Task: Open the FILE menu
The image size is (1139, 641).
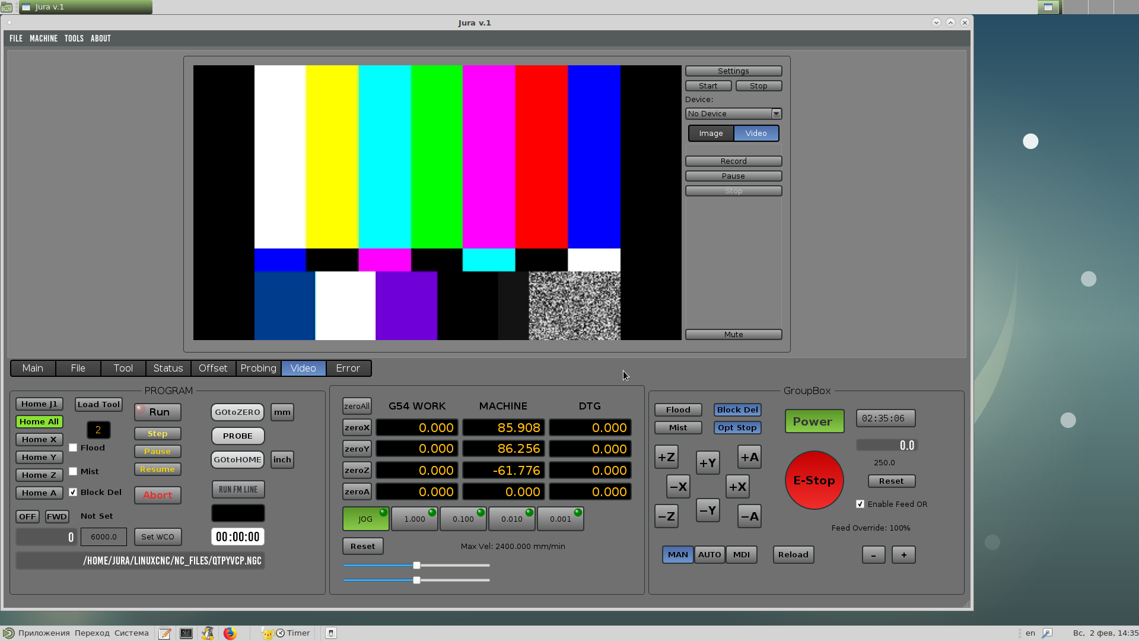Action: (x=16, y=39)
